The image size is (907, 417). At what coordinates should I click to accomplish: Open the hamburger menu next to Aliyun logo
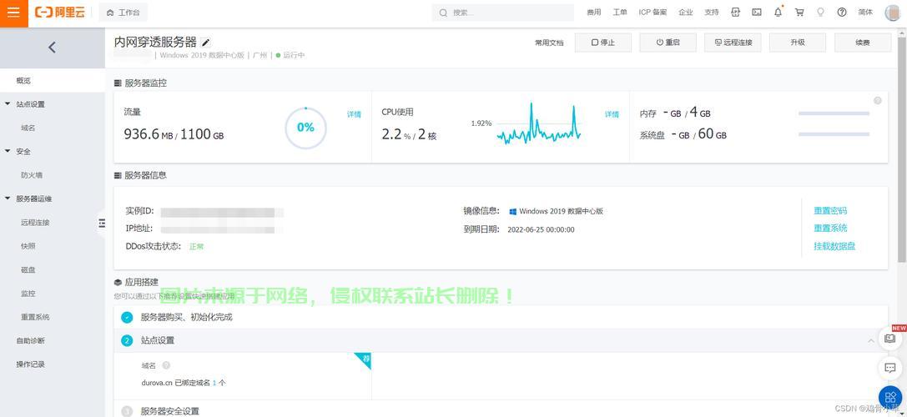(x=13, y=13)
